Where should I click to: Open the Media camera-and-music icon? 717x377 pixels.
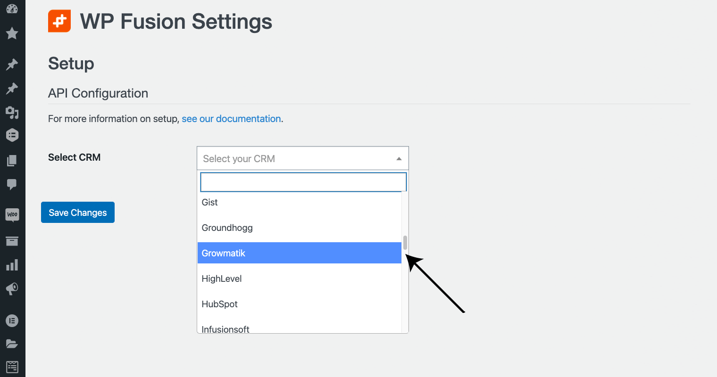point(12,112)
